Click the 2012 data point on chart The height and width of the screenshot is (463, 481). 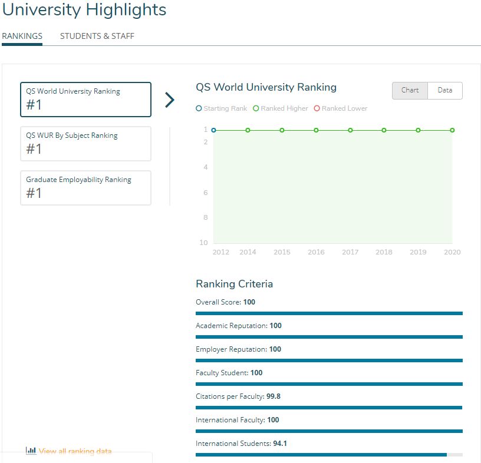tap(214, 130)
